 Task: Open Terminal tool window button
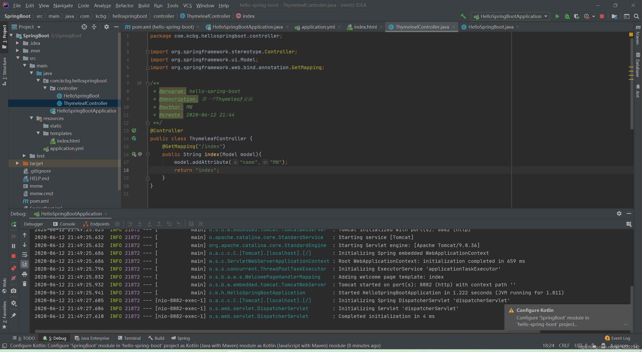130,338
